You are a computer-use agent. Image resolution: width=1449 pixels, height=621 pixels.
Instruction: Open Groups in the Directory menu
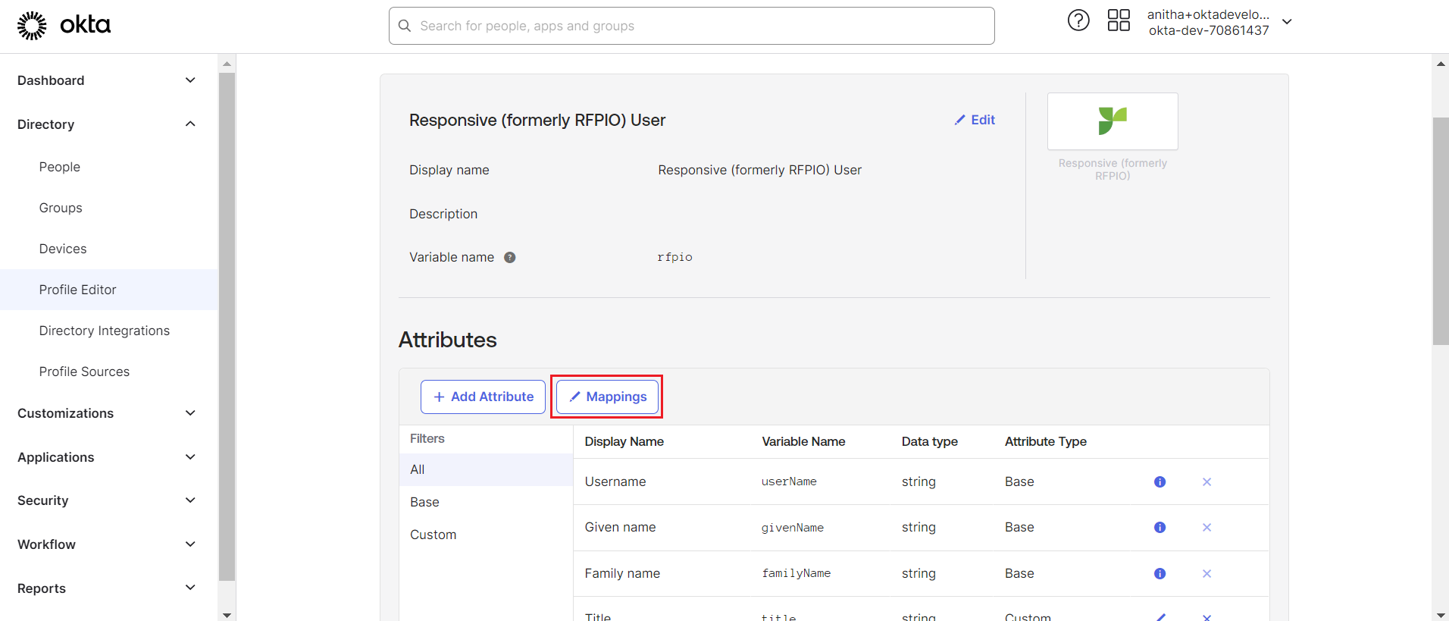coord(61,208)
